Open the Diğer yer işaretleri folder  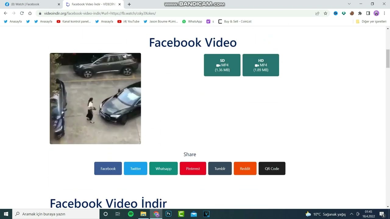tap(371, 22)
